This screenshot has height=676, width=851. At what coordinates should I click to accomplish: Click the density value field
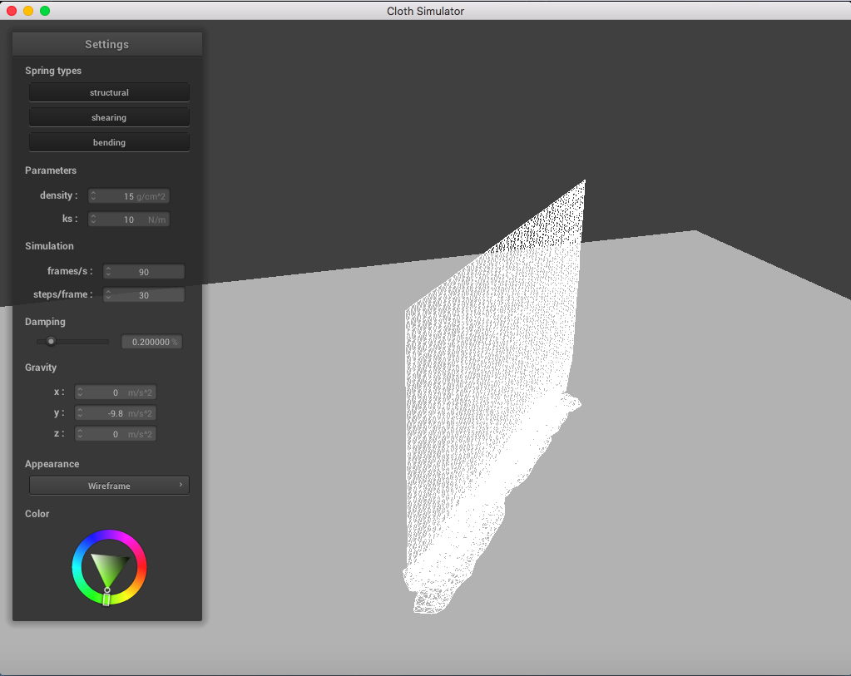[129, 196]
